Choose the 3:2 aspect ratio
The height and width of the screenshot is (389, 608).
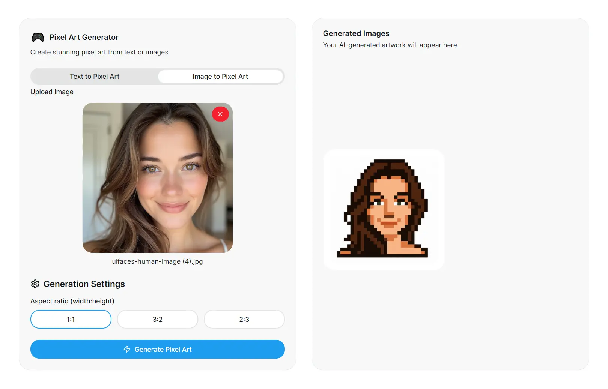coord(158,319)
